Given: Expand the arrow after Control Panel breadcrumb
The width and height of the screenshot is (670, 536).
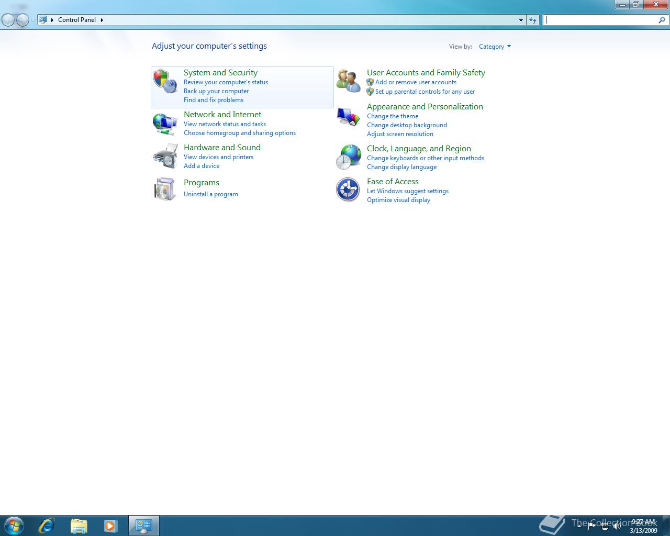Looking at the screenshot, I should (102, 20).
